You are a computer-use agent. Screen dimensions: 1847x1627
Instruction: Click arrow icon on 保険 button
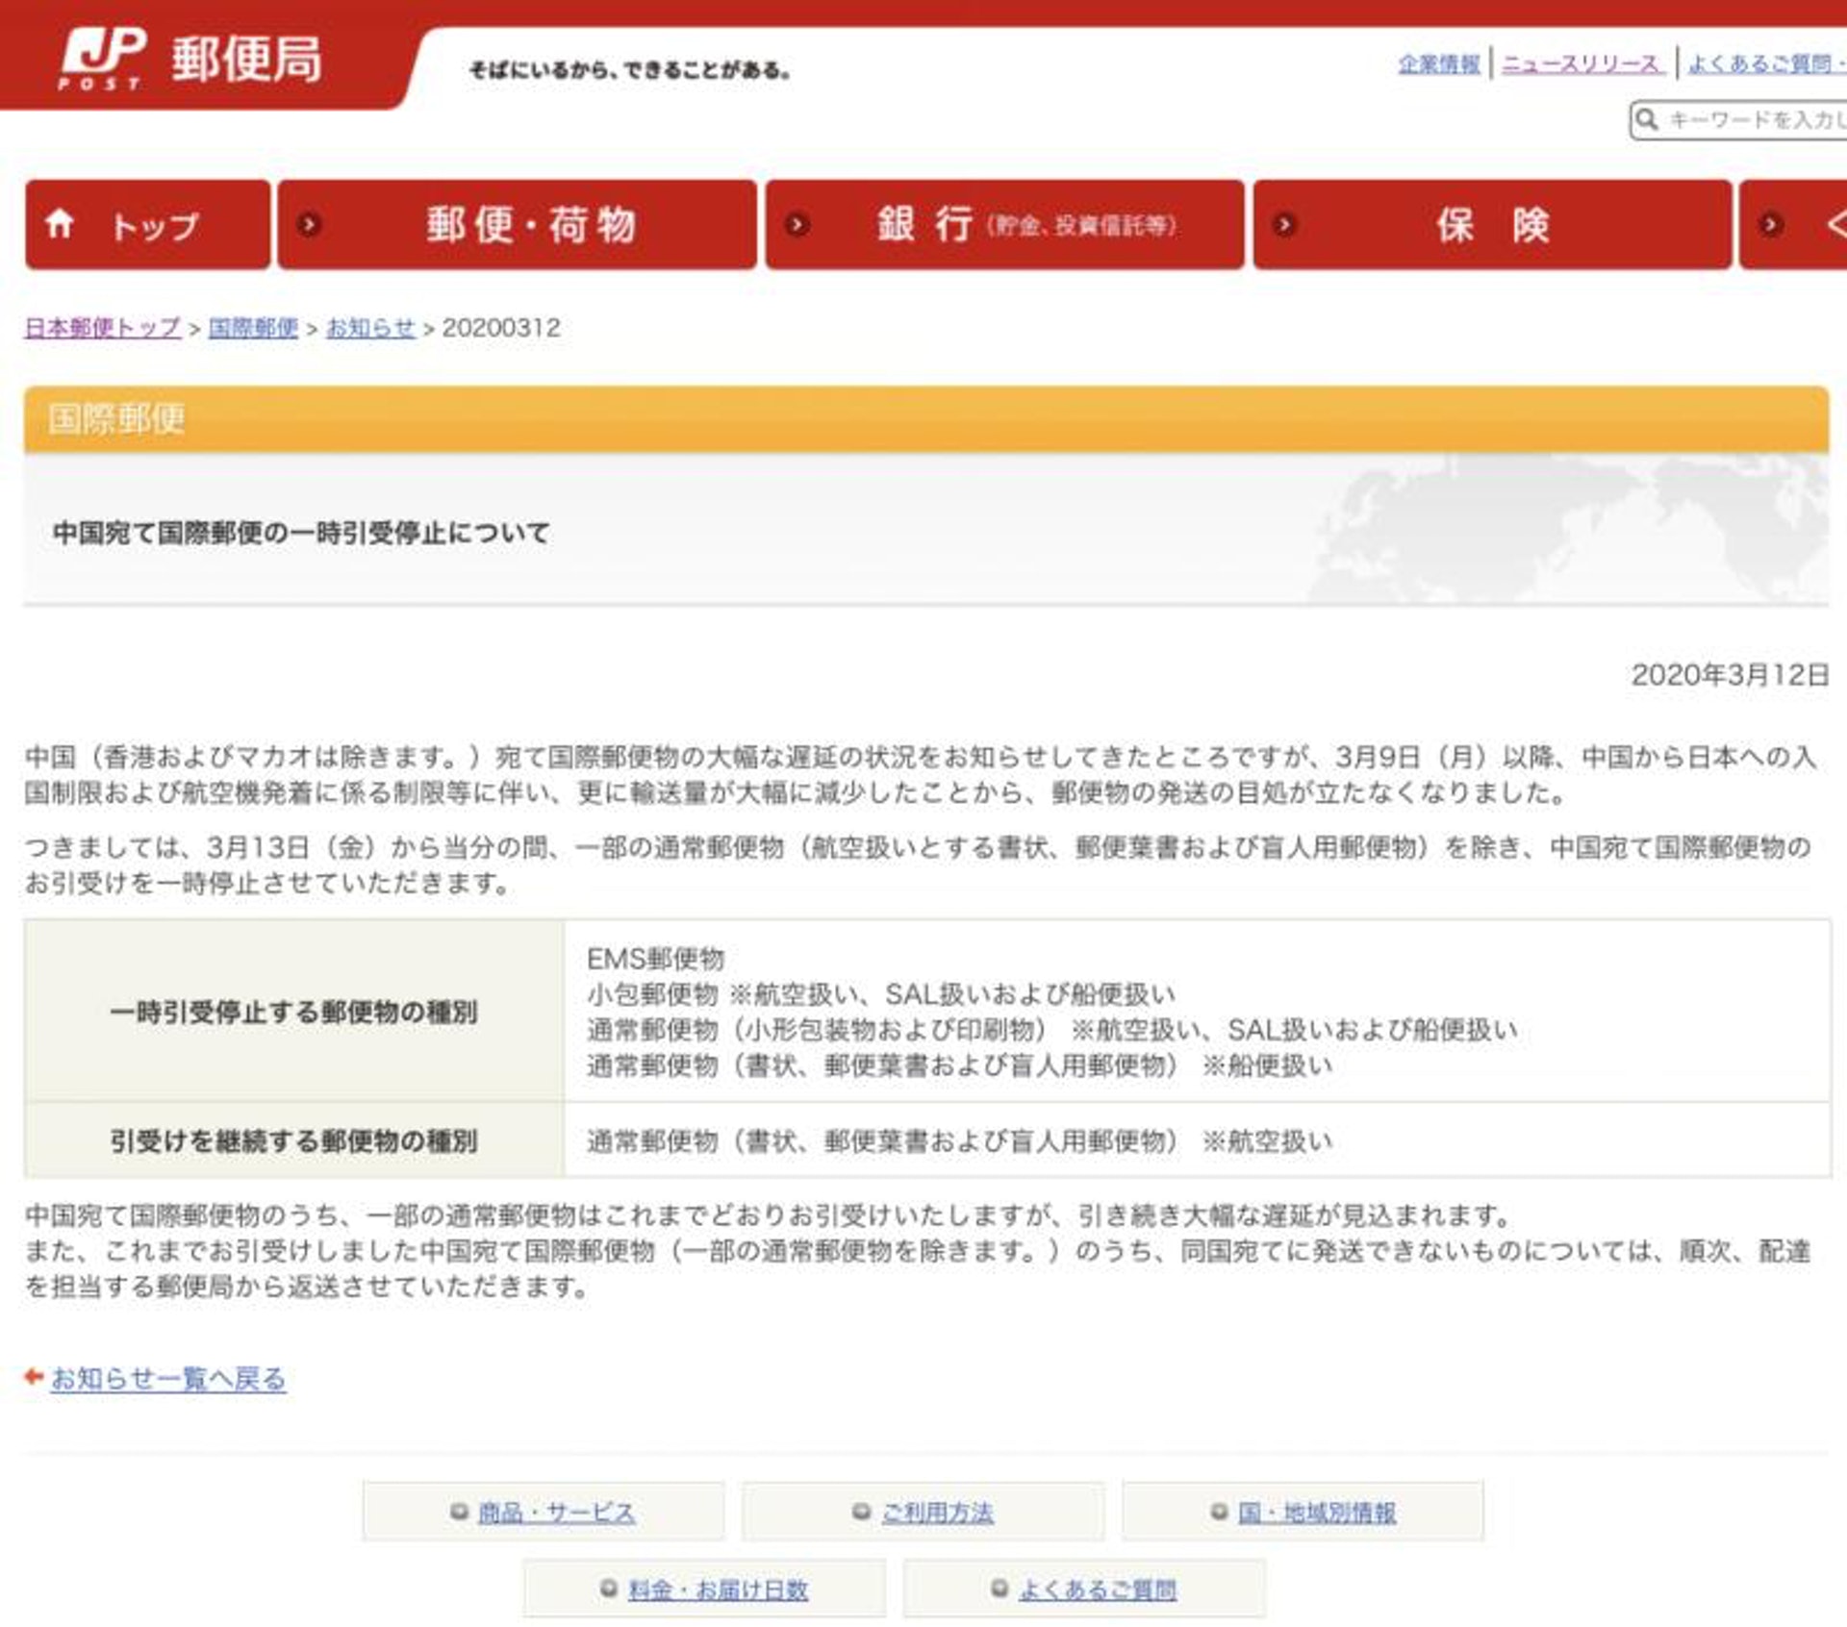(1284, 225)
